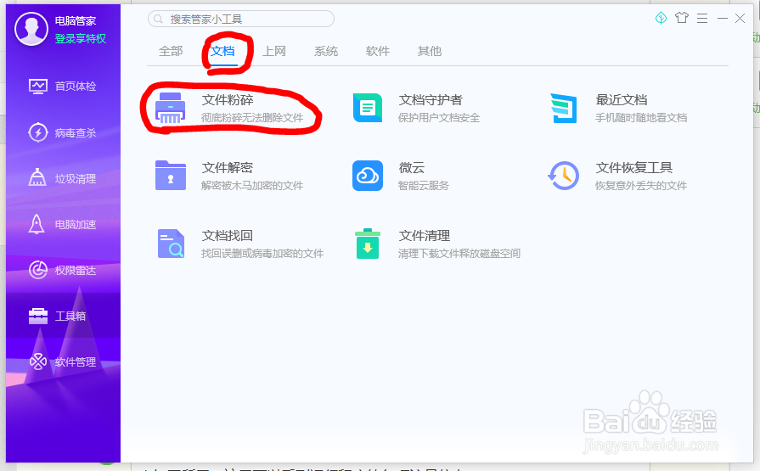Click the 工具箱 toolbox icon
The height and width of the screenshot is (471, 760).
[38, 316]
